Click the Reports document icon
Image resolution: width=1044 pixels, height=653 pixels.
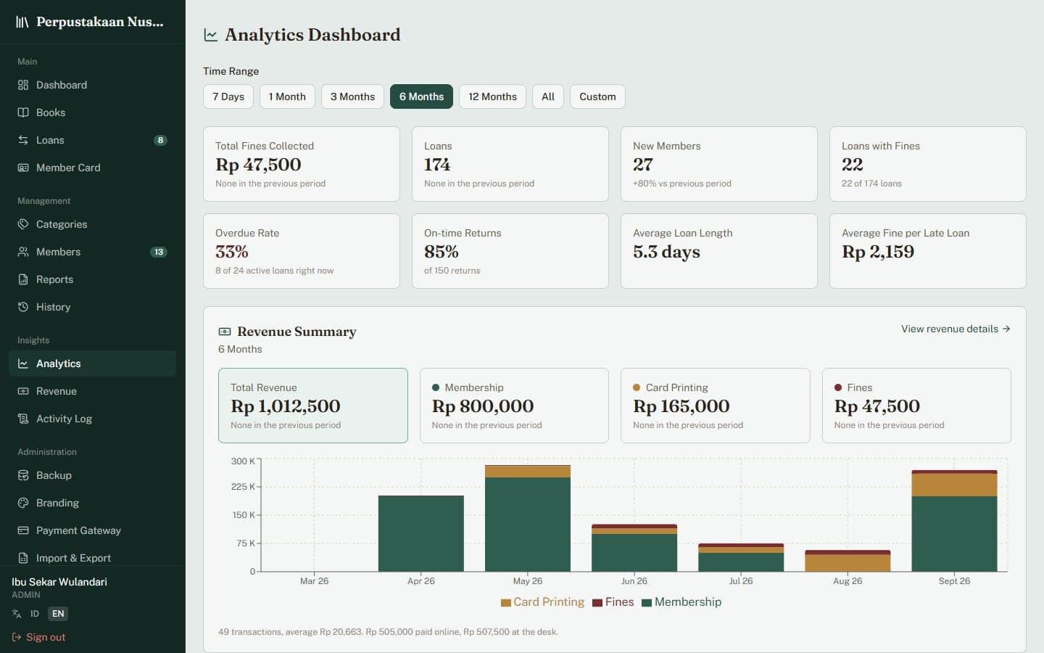23,279
